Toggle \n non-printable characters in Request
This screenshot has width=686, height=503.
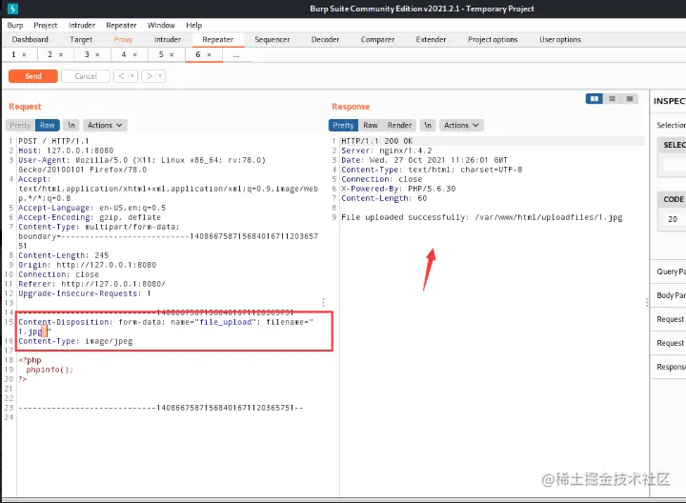(71, 125)
